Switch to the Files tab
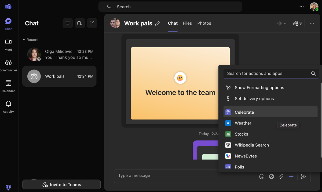The image size is (322, 192). [x=187, y=23]
